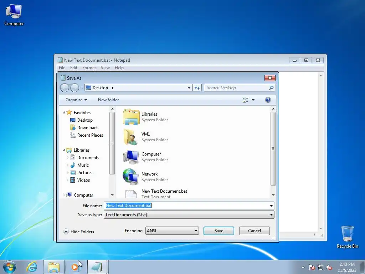Open the Windows Start orb
Viewport: 365px width, 274px height.
click(x=10, y=267)
